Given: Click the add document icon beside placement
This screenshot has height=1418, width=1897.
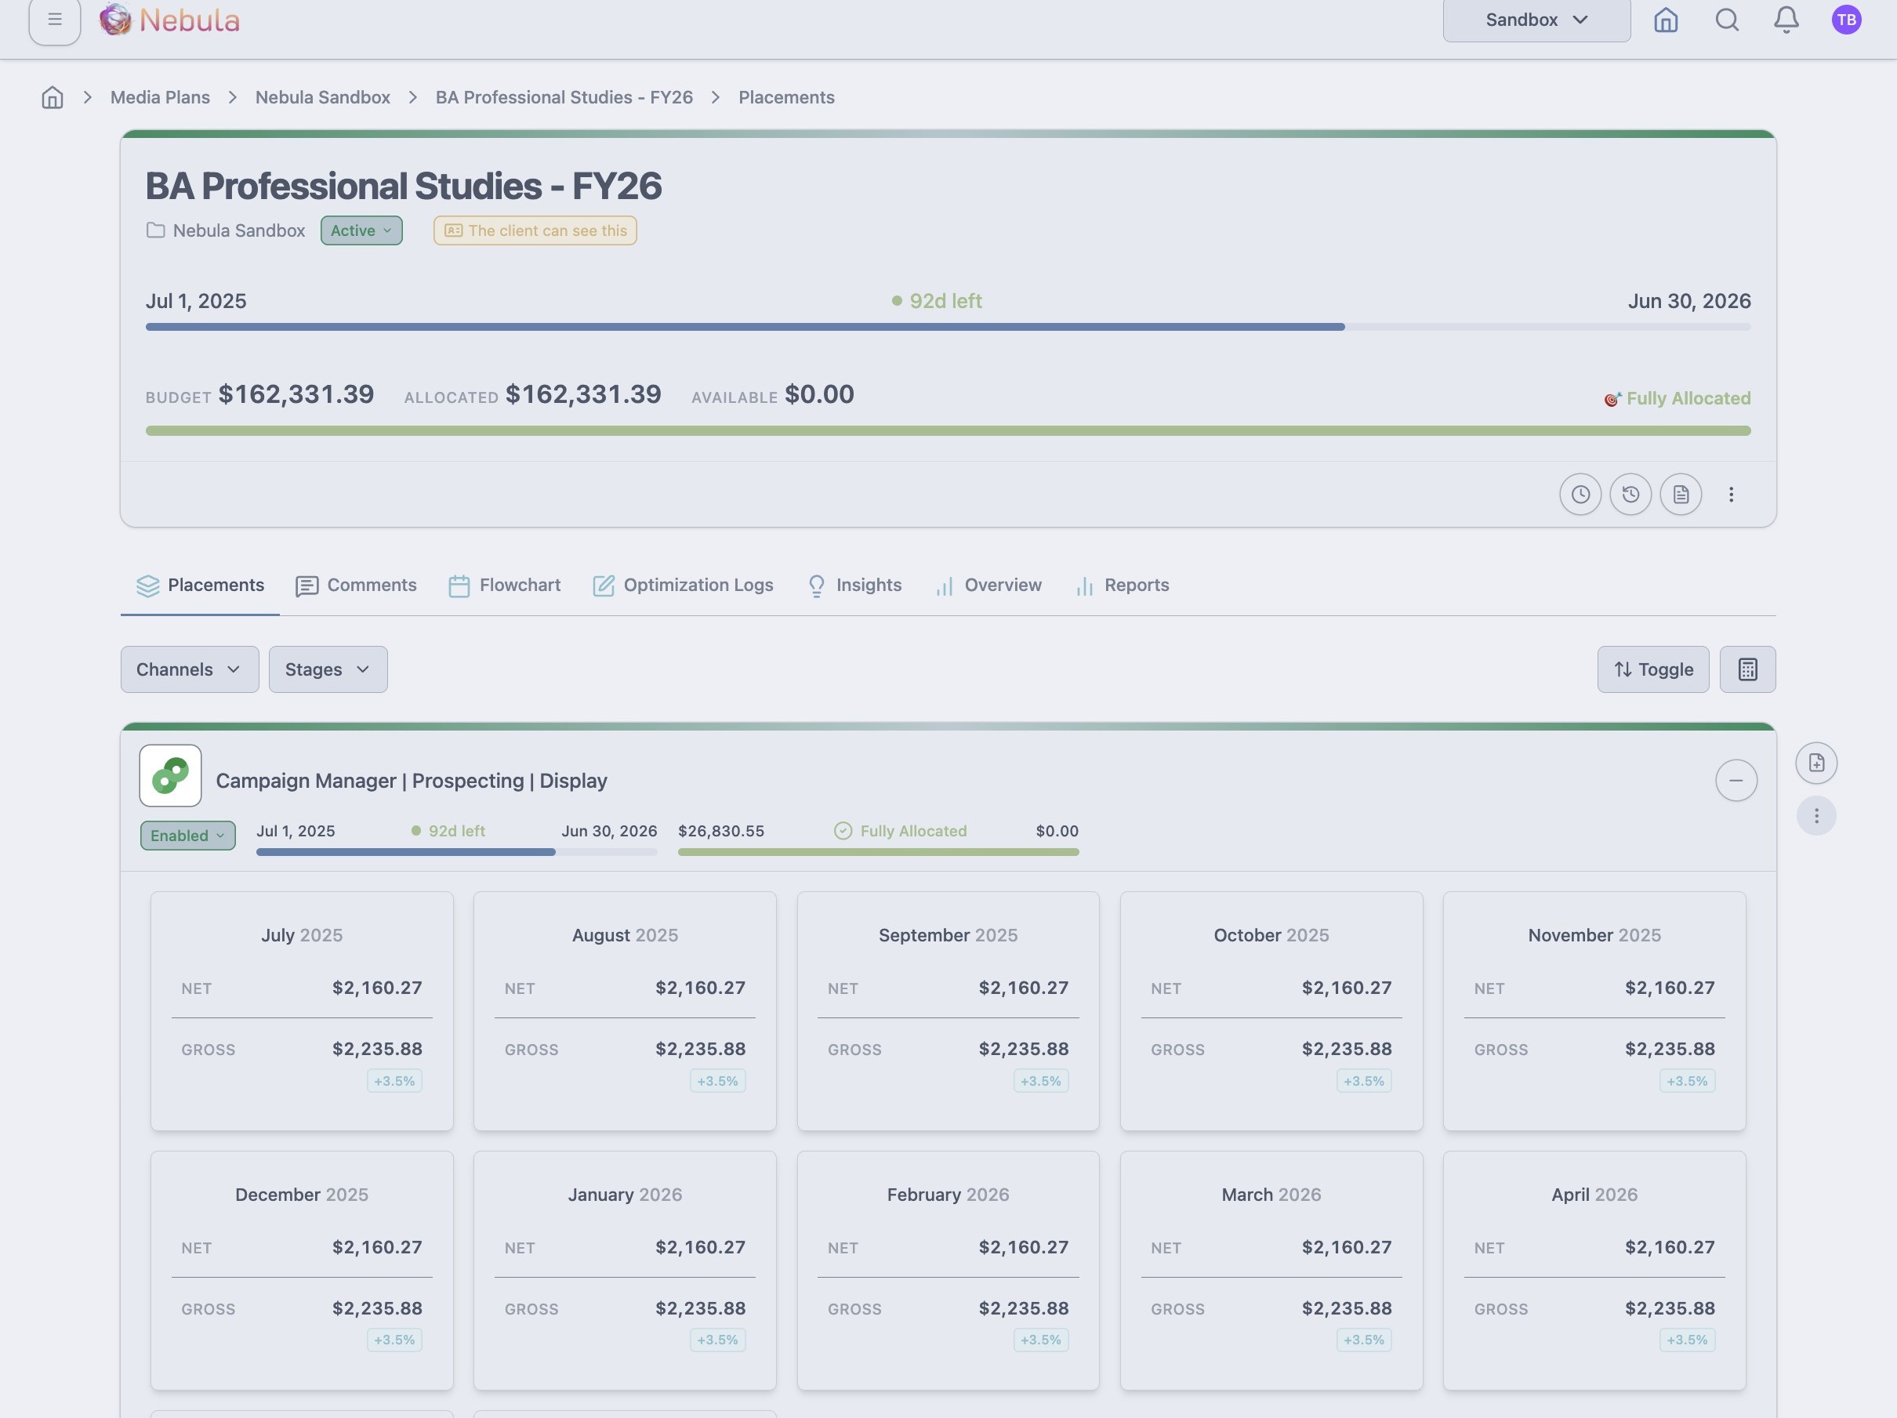Looking at the screenshot, I should click(x=1815, y=763).
